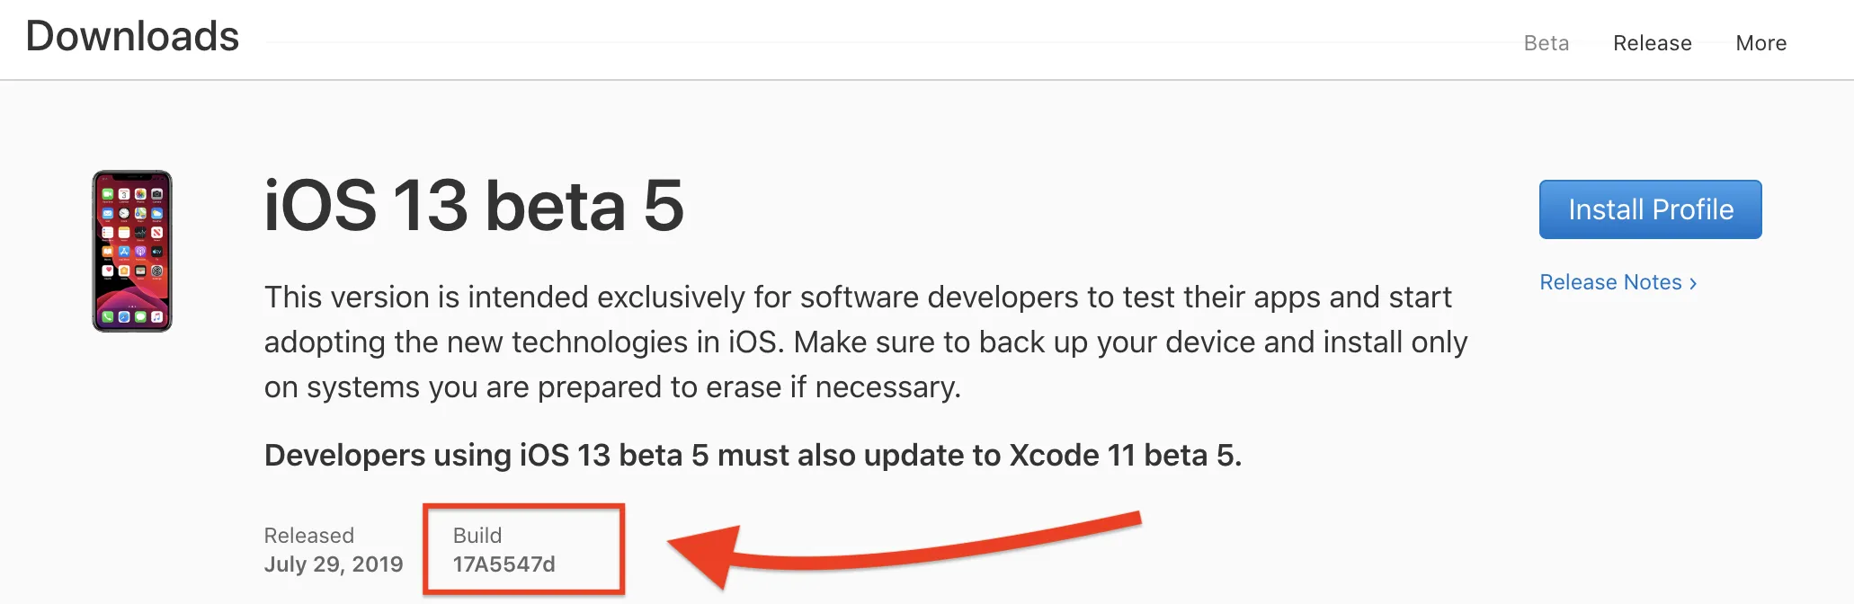Open the Release tab

[1652, 43]
